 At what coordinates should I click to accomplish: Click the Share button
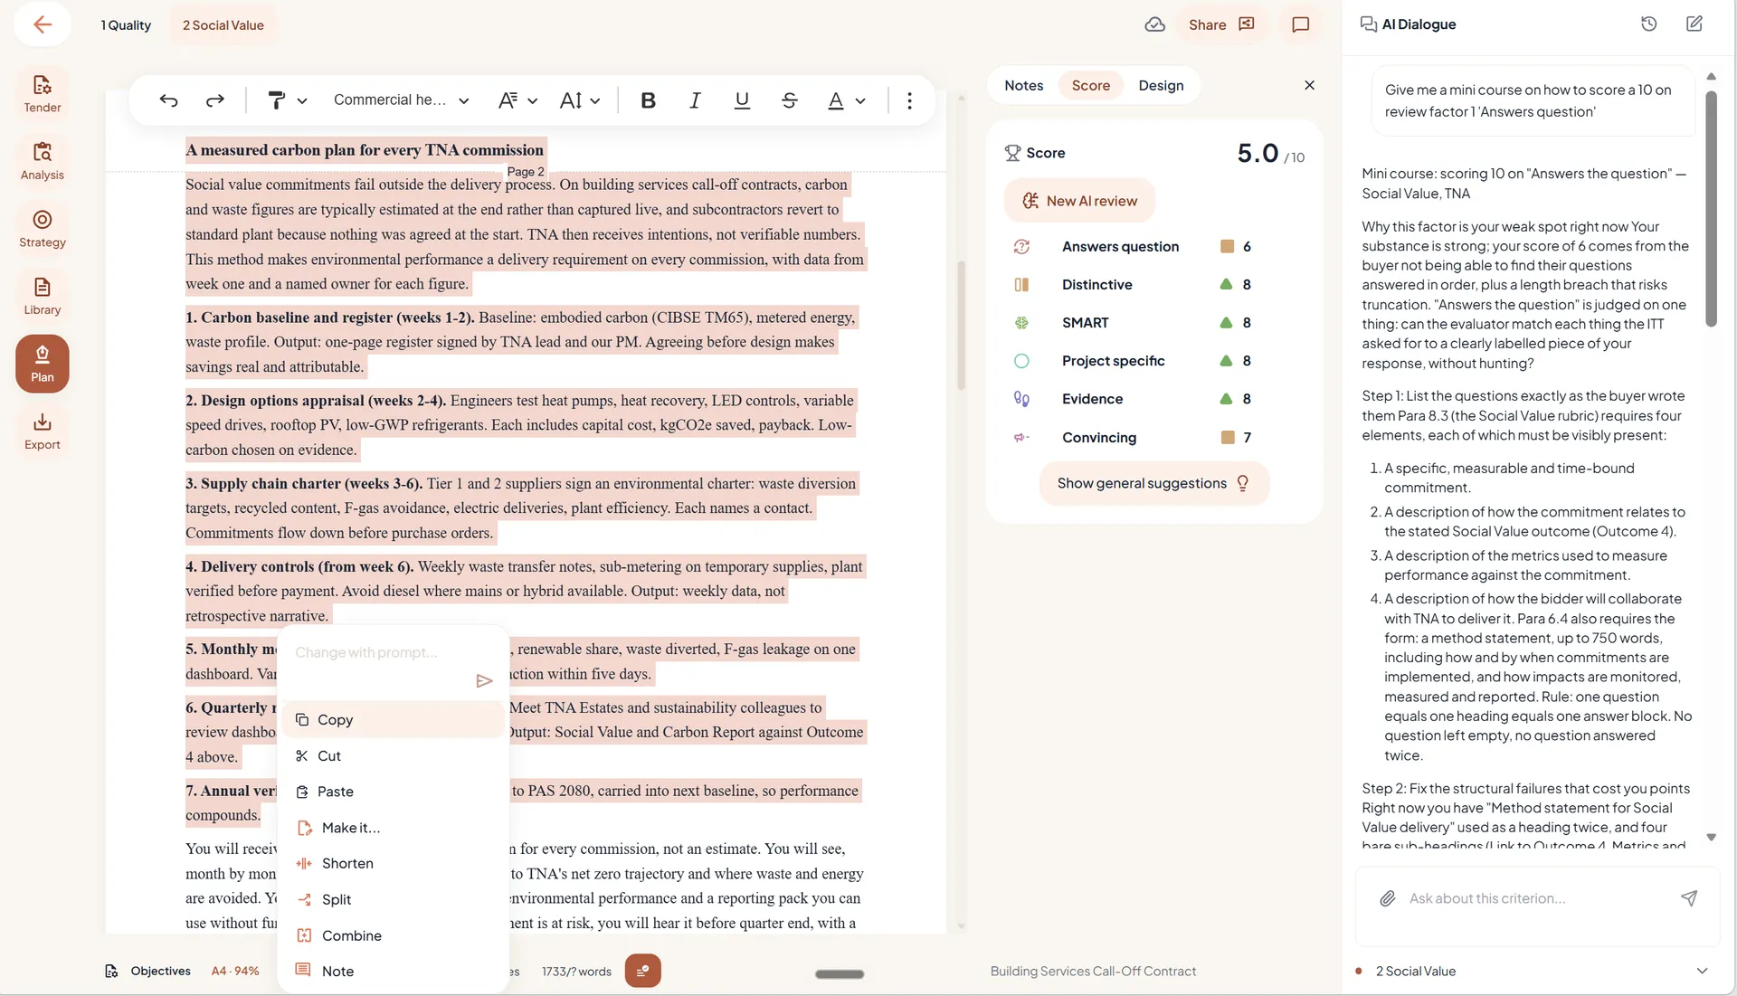(x=1220, y=24)
